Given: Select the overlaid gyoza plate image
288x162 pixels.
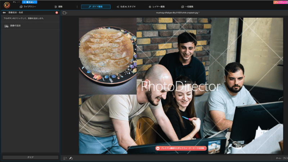Looking at the screenshot, I should coord(108,56).
